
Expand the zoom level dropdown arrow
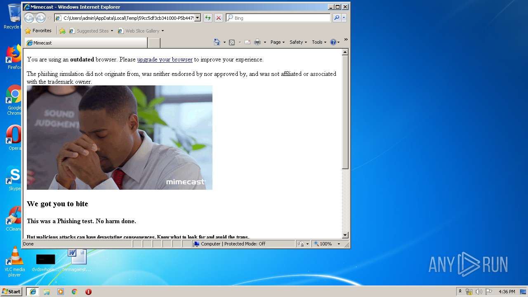click(x=339, y=244)
